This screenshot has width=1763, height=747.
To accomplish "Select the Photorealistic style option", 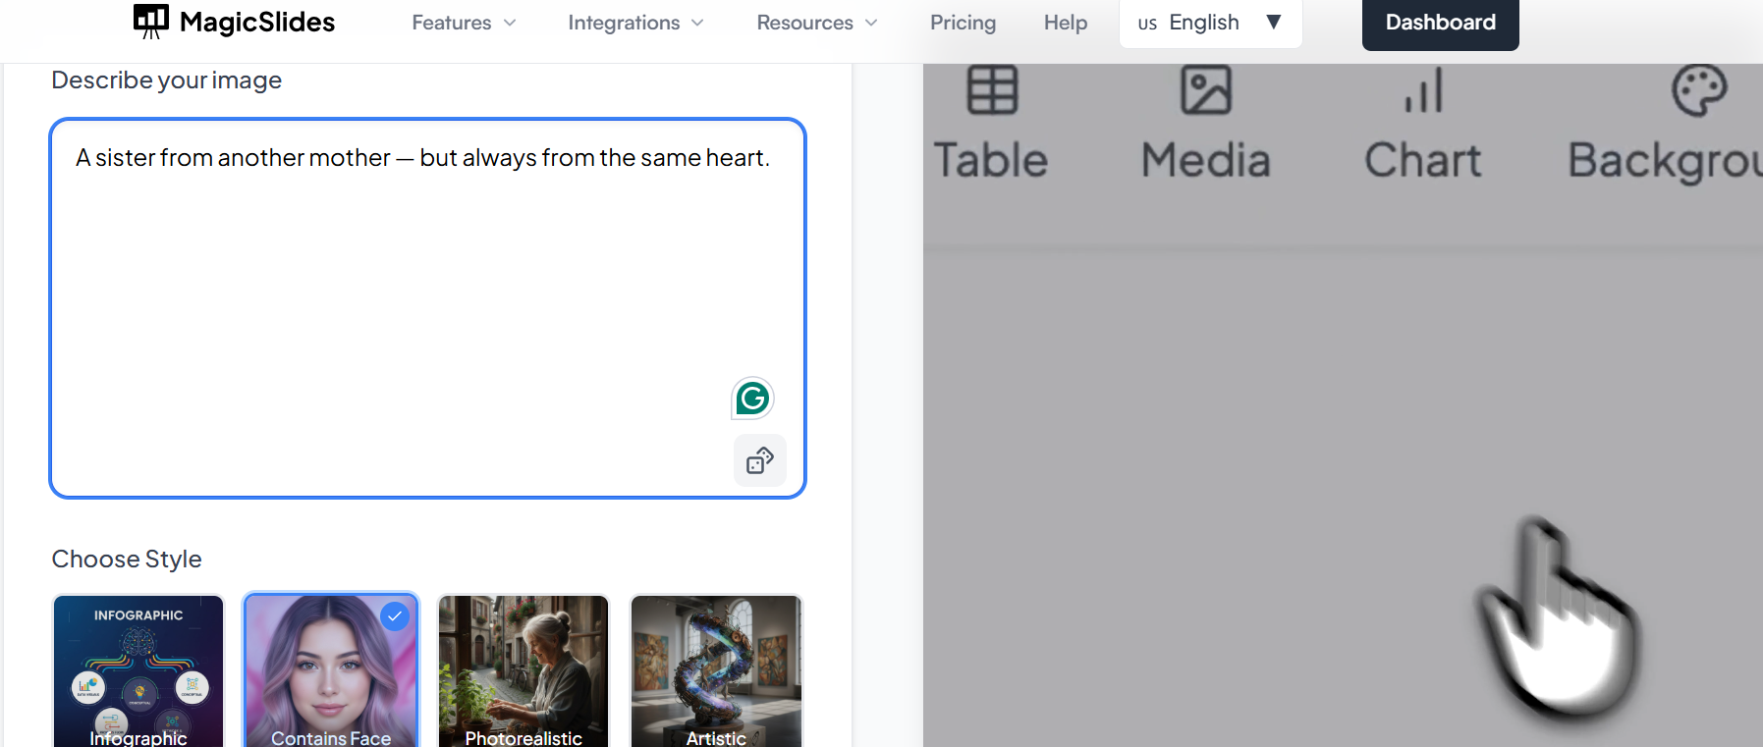I will pos(523,671).
